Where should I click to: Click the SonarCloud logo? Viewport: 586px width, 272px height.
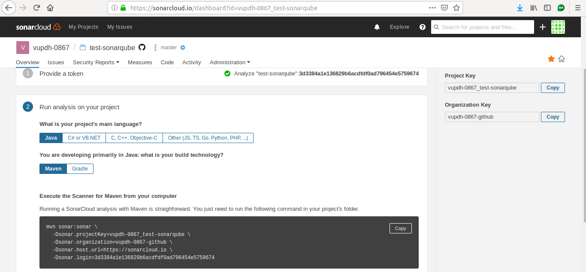tap(39, 27)
